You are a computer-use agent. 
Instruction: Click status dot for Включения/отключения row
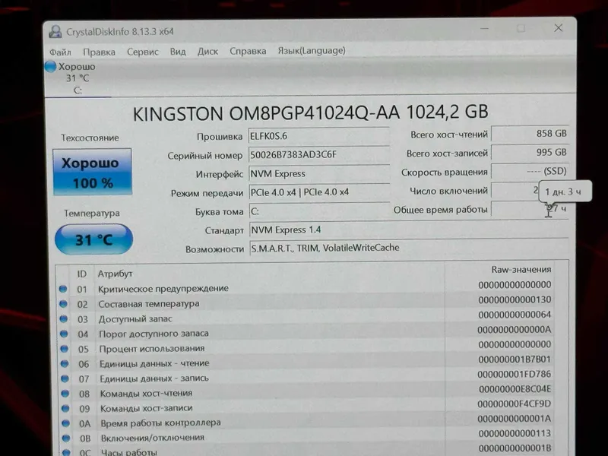pos(66,439)
